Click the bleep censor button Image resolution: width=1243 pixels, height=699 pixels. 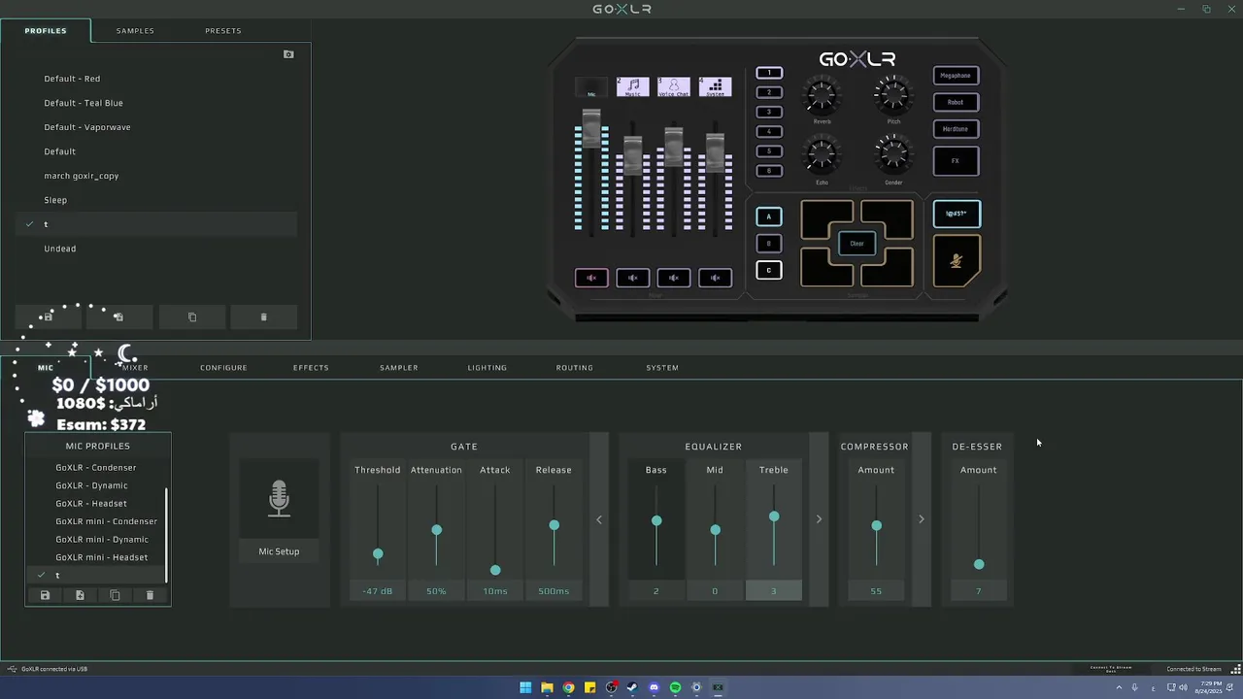[957, 214]
